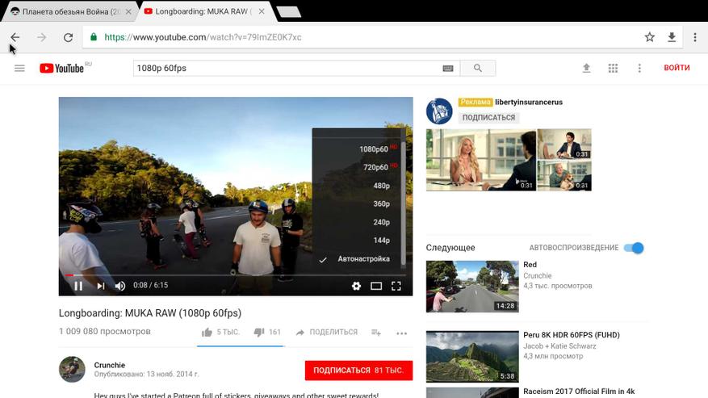
Task: Open video settings gear
Action: (x=356, y=286)
